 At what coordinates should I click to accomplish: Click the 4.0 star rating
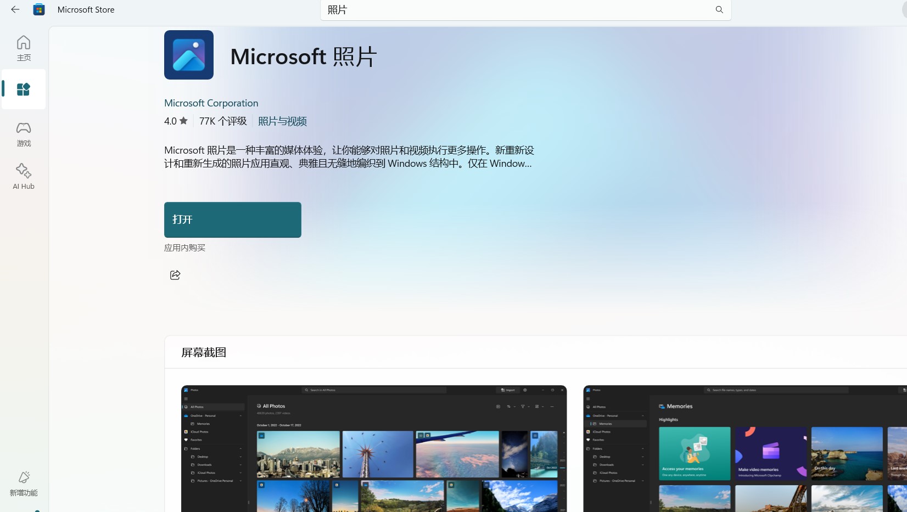(176, 121)
